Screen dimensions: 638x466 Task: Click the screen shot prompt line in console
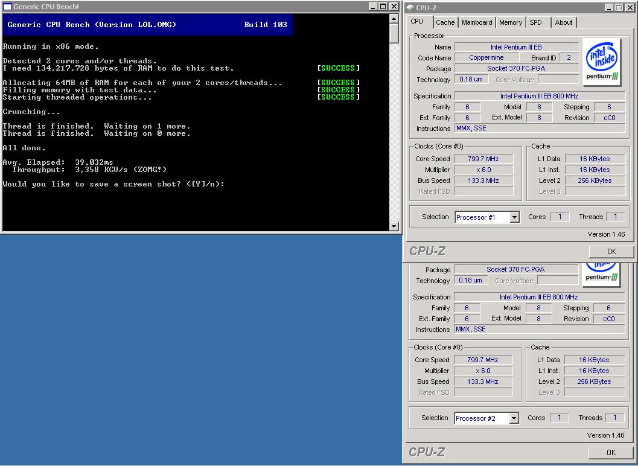(x=113, y=184)
